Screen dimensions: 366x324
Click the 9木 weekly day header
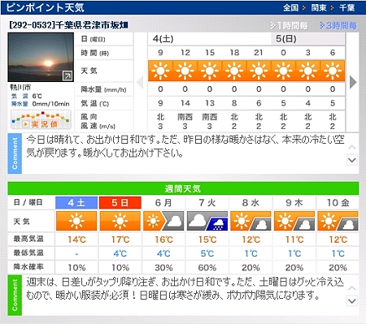pyautogui.click(x=294, y=202)
